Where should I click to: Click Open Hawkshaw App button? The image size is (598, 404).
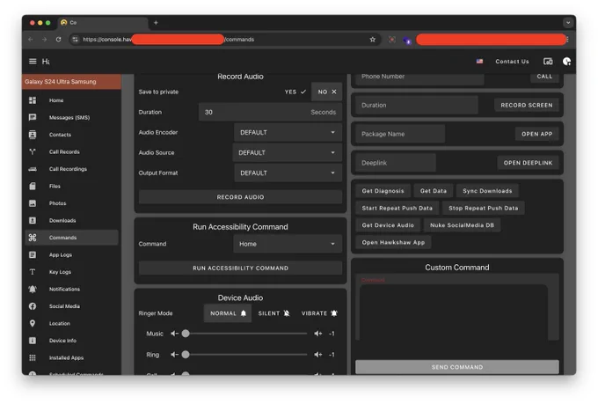393,242
